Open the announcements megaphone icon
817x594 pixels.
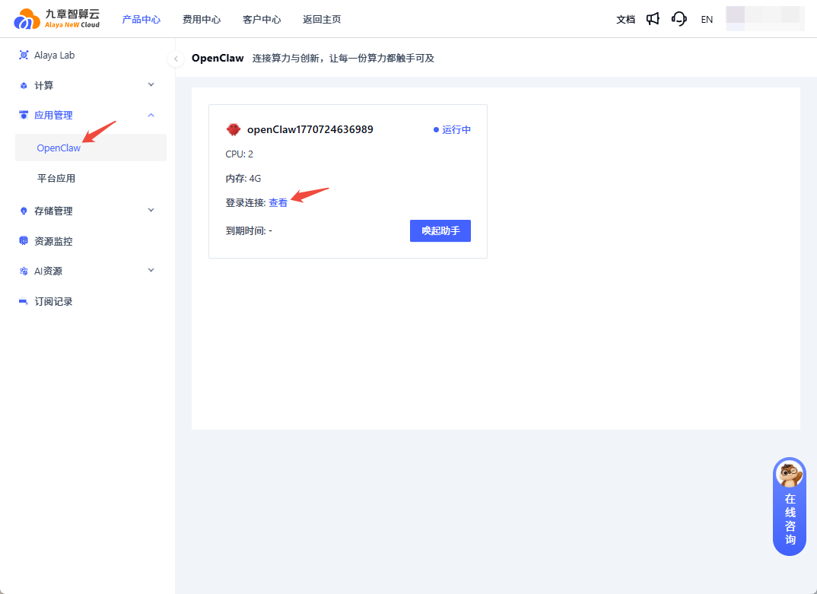coord(653,19)
